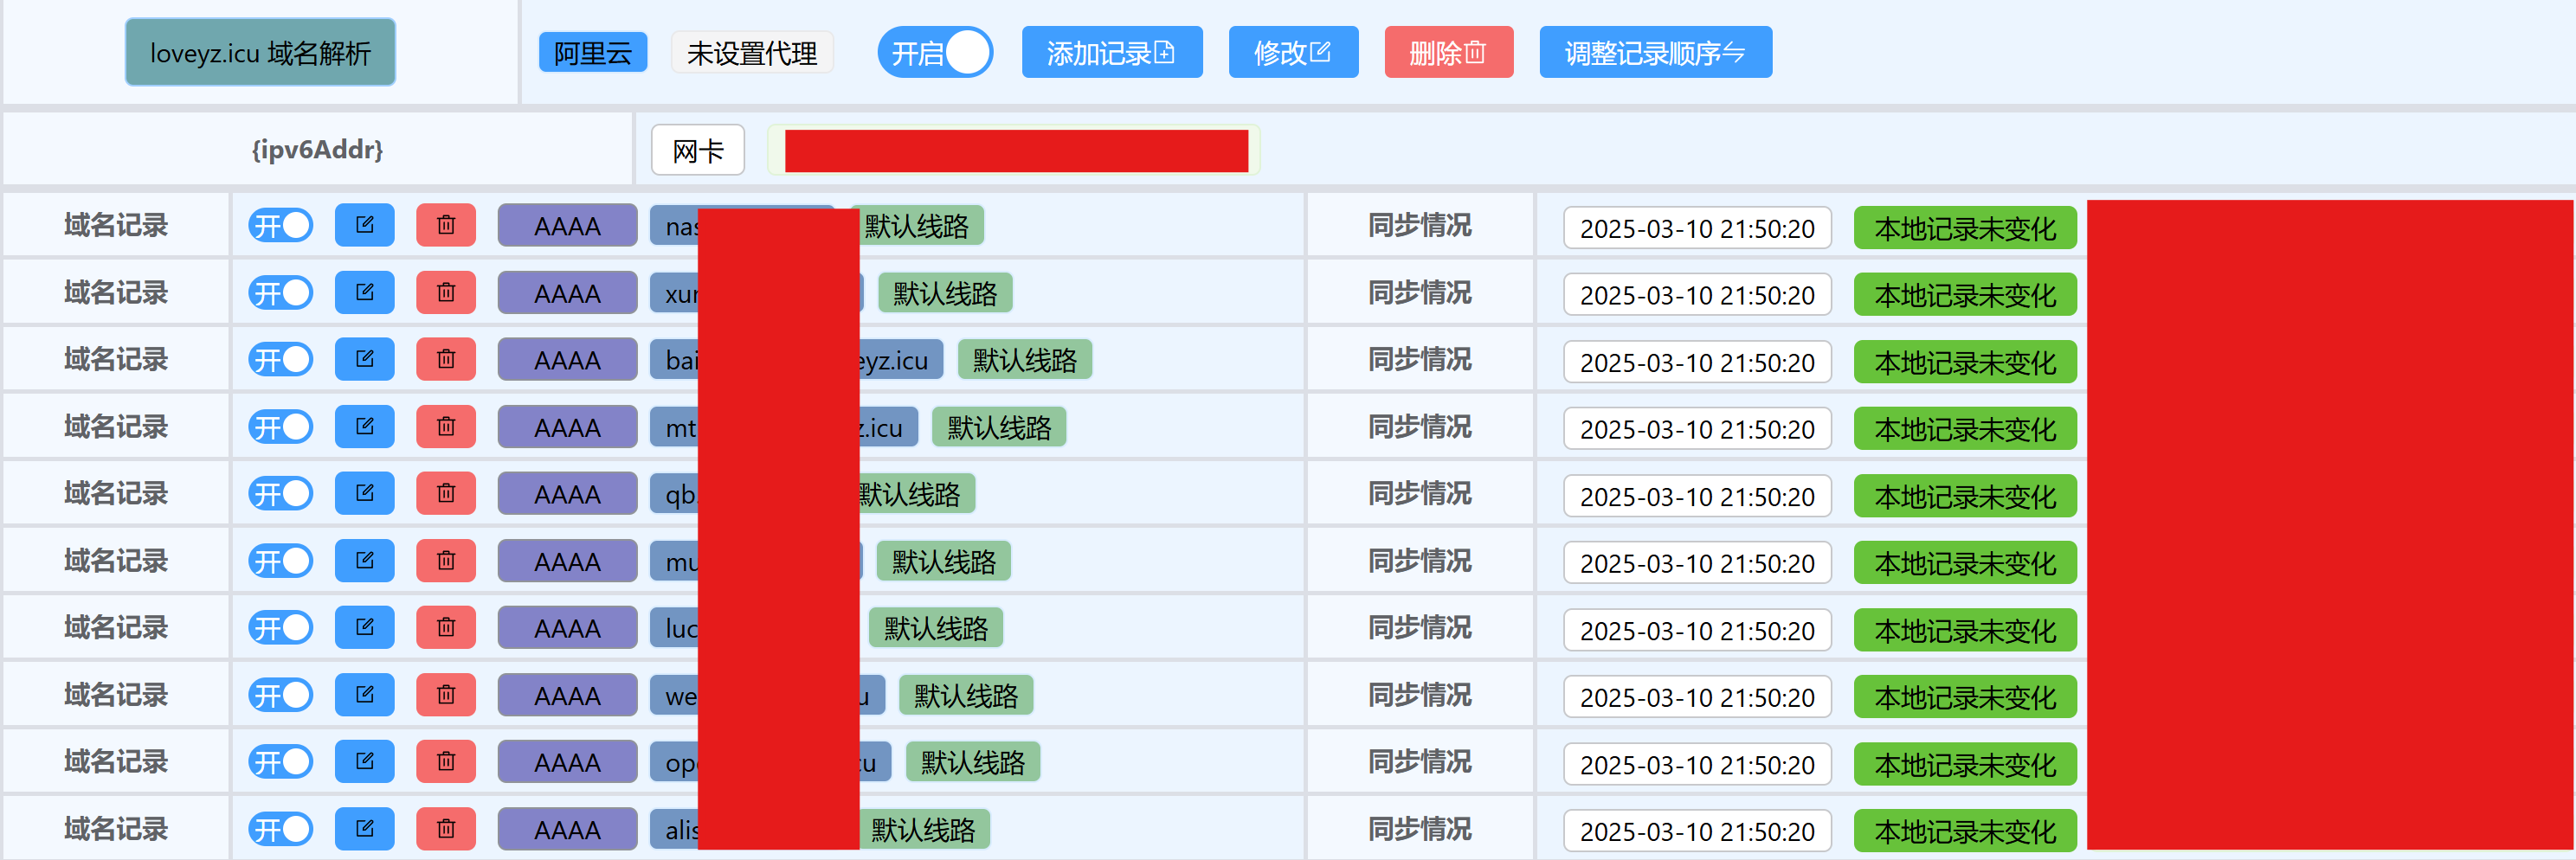This screenshot has width=2576, height=860.
Task: Edit the mu… domain record
Action: click(364, 560)
